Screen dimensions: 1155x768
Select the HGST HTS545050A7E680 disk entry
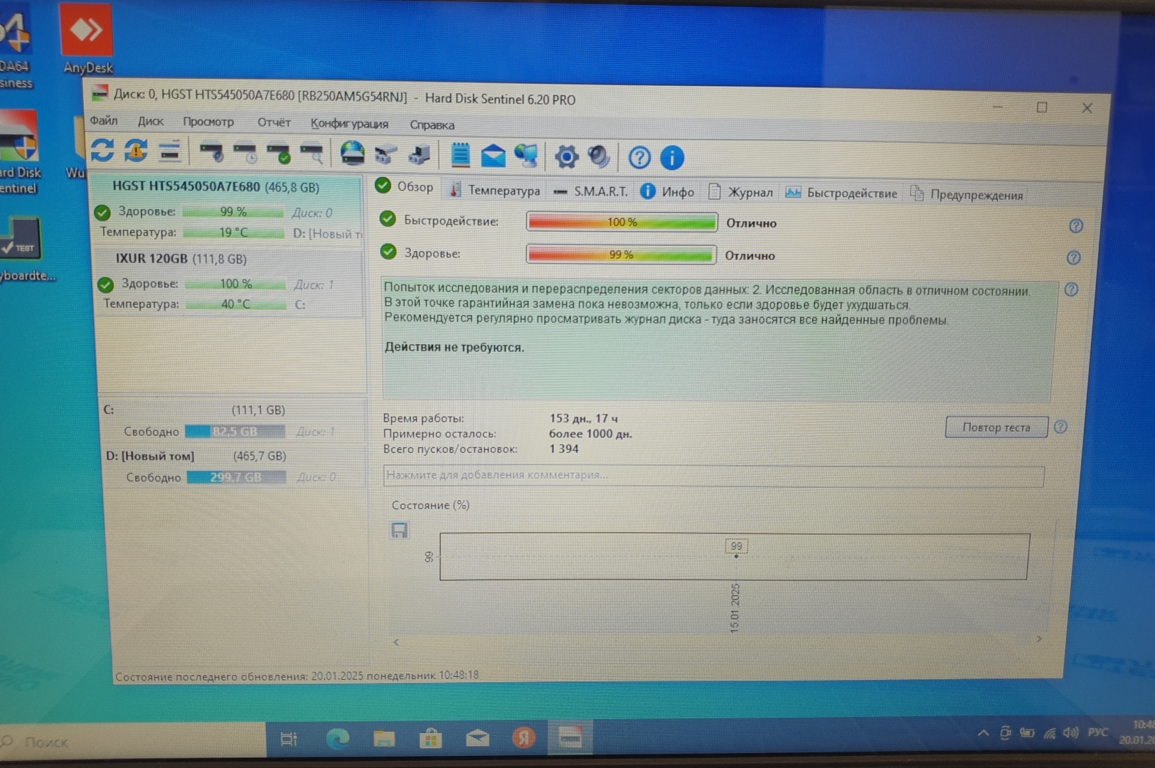[228, 210]
